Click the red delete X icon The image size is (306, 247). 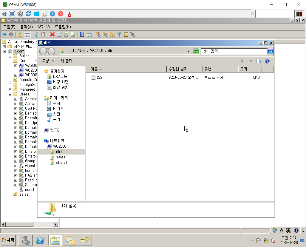52,35
